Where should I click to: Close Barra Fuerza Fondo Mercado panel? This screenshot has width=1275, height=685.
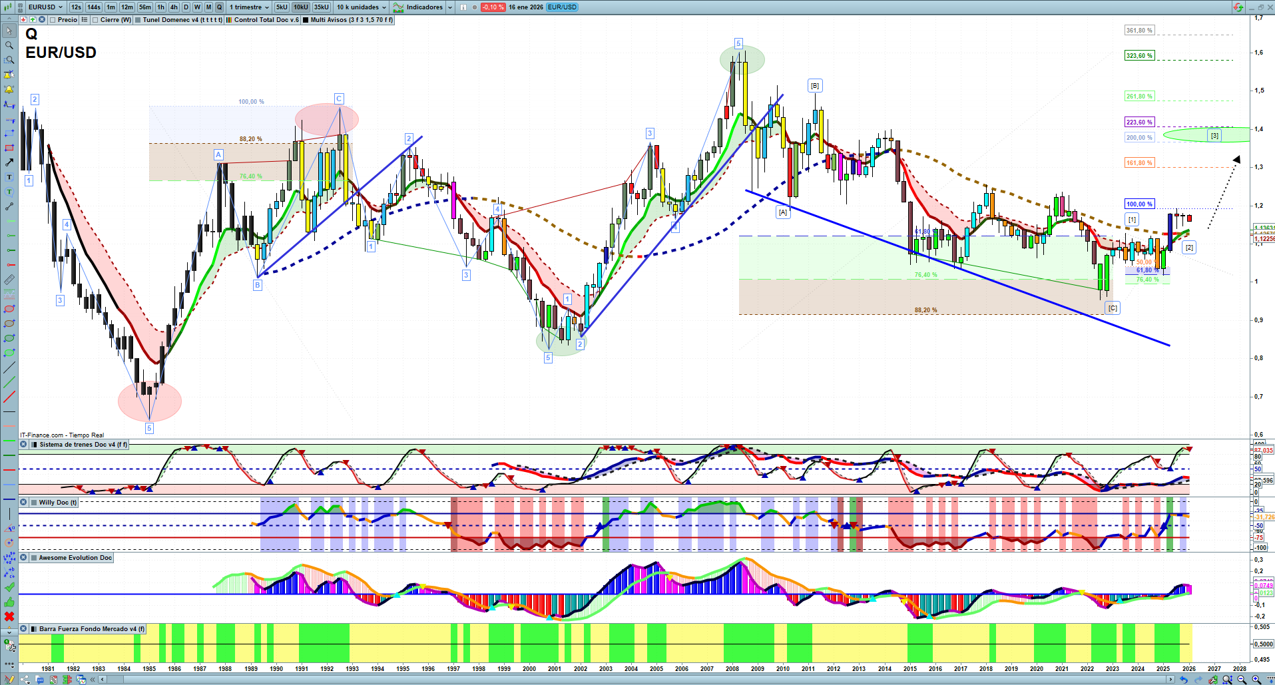click(x=23, y=629)
